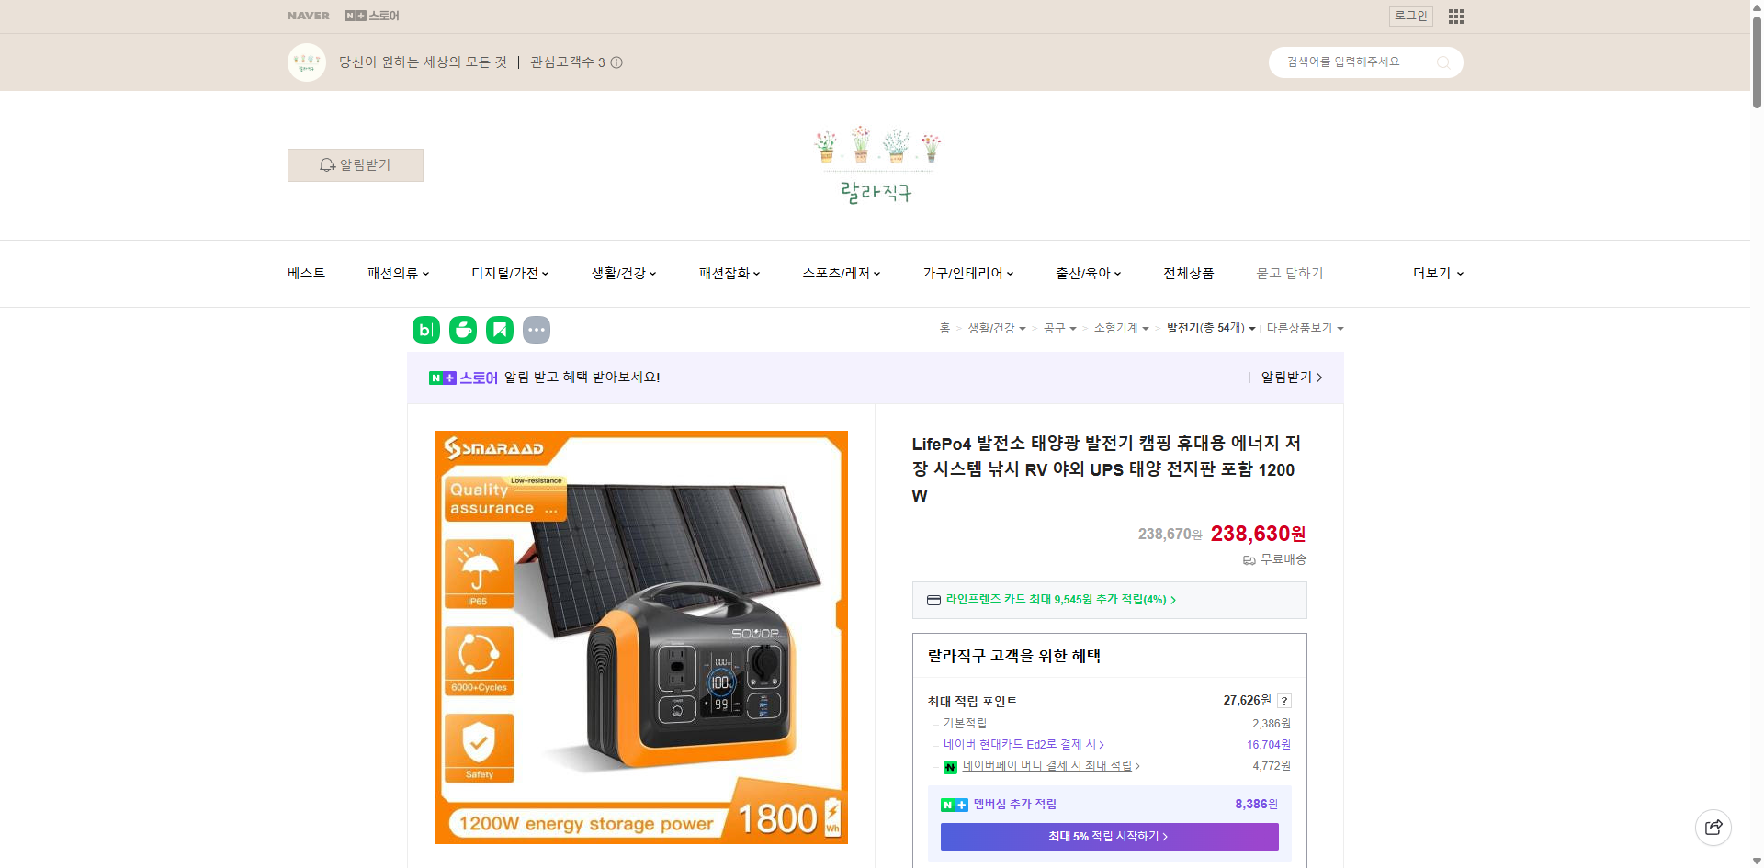Open the question mark tooltip beside 27,626원
This screenshot has width=1764, height=868.
[x=1283, y=700]
